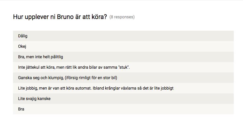The width and height of the screenshot is (243, 126).
Task: Select the 'Lite svajig kanske' response row
Action: pyautogui.click(x=123, y=98)
